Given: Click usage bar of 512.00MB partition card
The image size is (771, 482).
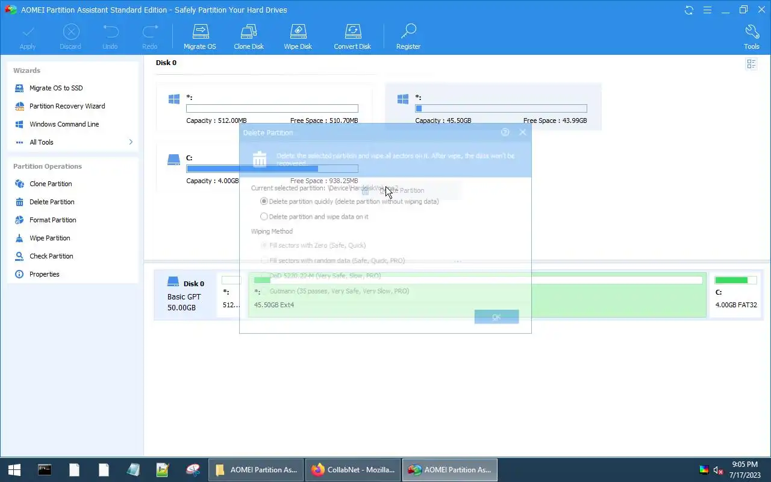Looking at the screenshot, I should pyautogui.click(x=272, y=108).
